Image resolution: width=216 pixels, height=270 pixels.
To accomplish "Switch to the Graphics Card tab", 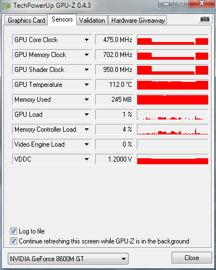I will click(26, 20).
